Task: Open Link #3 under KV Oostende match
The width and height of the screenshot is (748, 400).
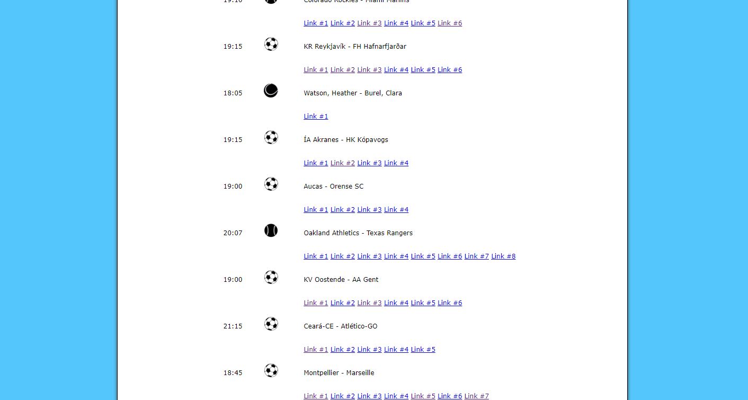Action: (x=369, y=303)
